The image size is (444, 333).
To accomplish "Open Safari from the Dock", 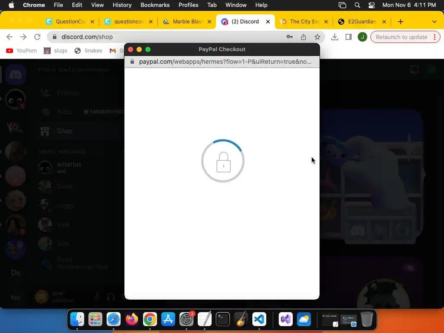I will [x=114, y=319].
